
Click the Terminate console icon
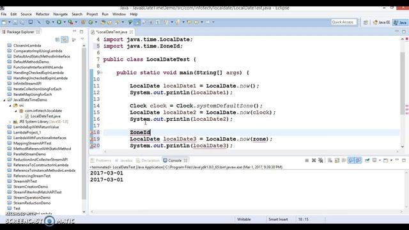click(307, 160)
